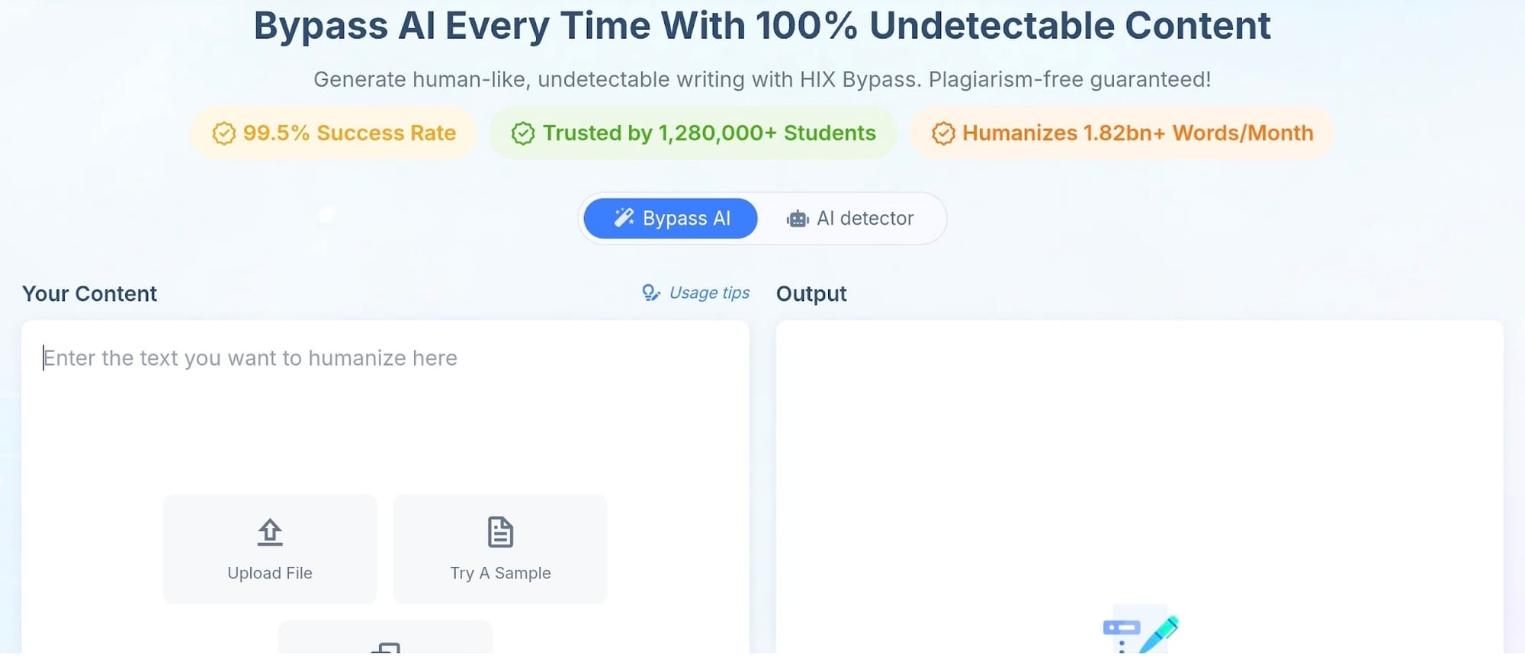Switch to the AI detector tab

tap(850, 219)
